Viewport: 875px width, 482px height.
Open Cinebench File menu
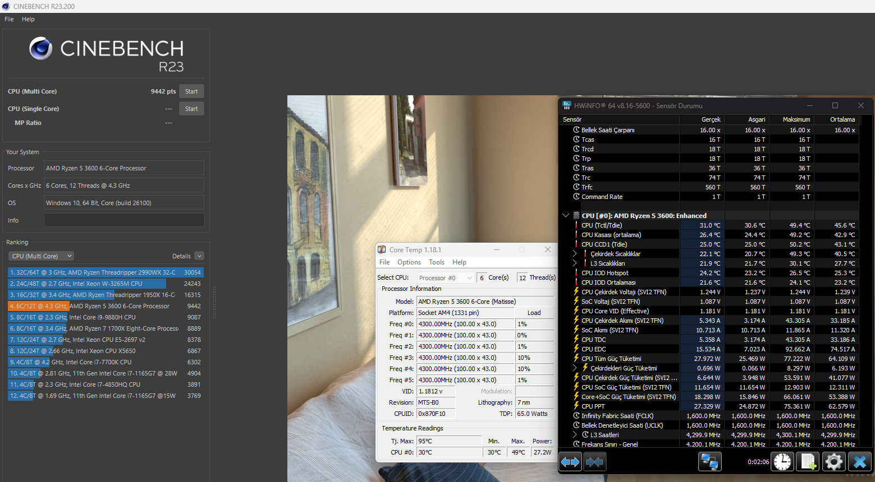[9, 19]
